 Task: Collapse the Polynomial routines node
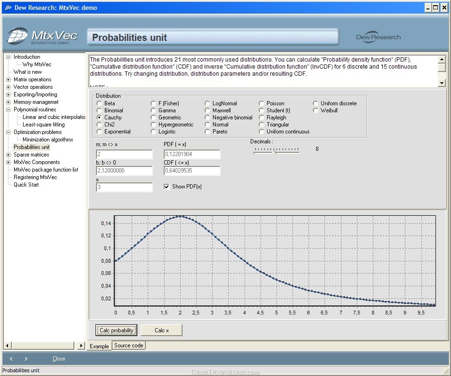point(8,110)
